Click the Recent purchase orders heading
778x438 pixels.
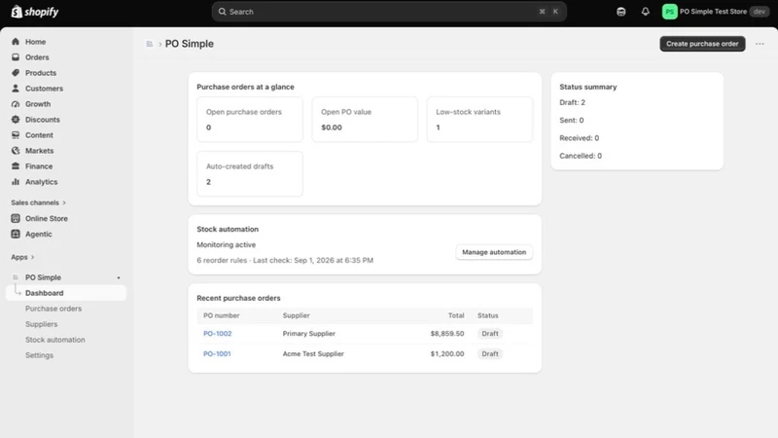point(238,298)
